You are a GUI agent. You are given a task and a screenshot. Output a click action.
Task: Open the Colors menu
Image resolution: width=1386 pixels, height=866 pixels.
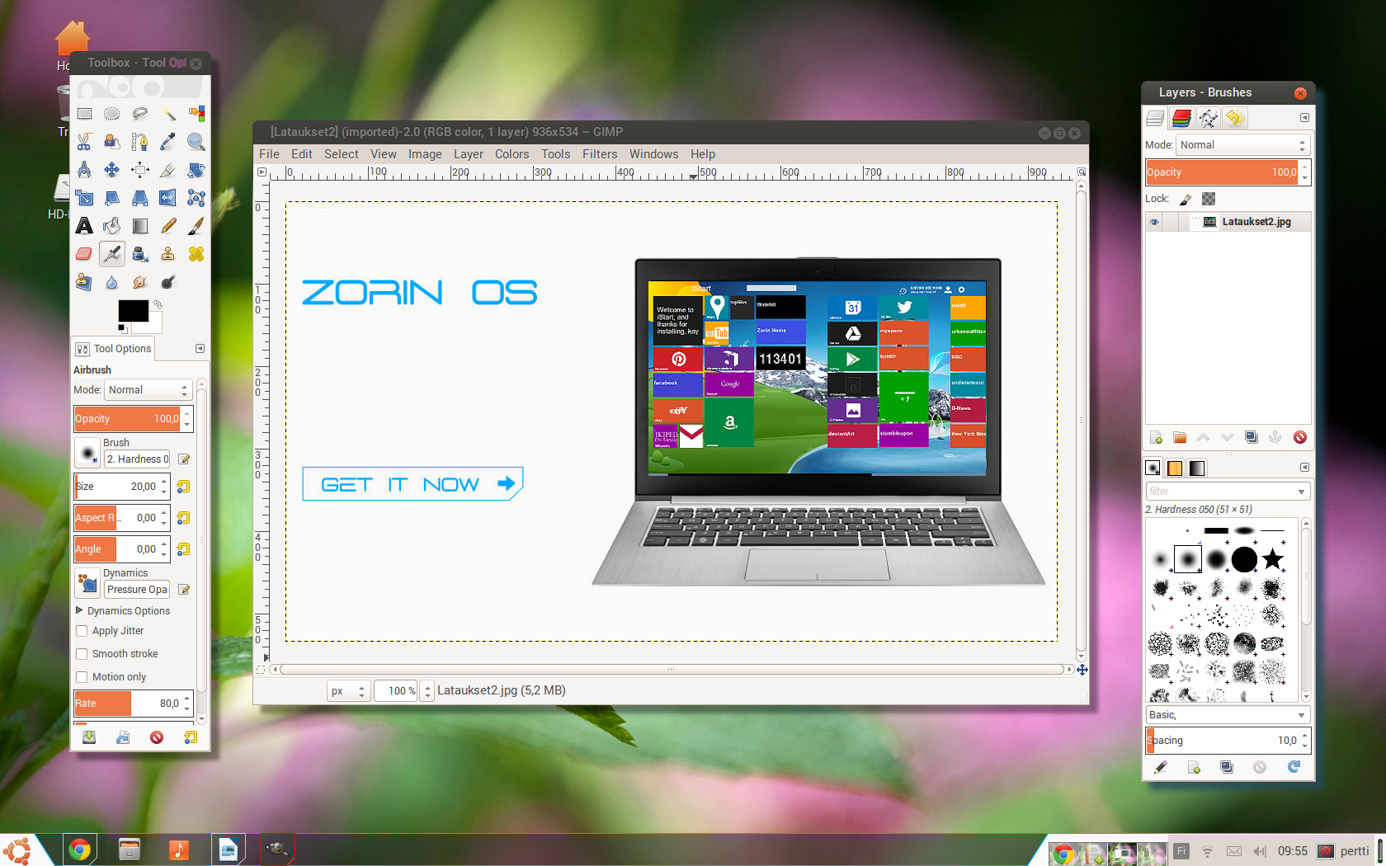511,154
